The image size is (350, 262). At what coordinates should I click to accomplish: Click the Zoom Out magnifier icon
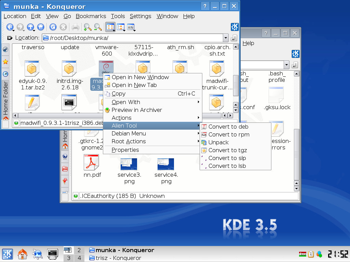[98, 27]
